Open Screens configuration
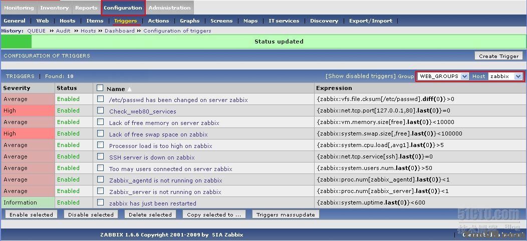The width and height of the screenshot is (527, 241). (x=221, y=21)
